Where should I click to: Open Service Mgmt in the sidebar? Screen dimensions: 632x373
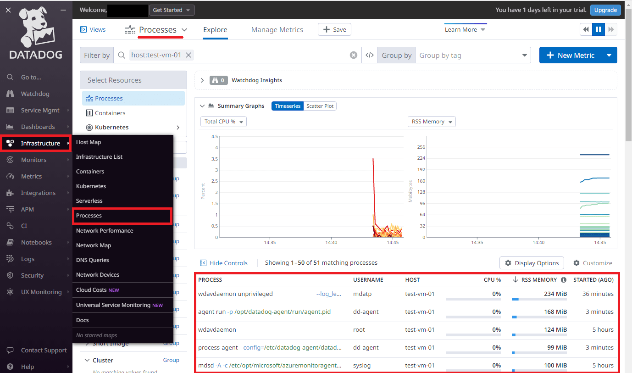pos(40,110)
